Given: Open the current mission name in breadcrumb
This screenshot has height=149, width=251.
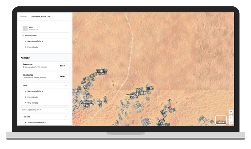Looking at the screenshot, I should pyautogui.click(x=41, y=17).
